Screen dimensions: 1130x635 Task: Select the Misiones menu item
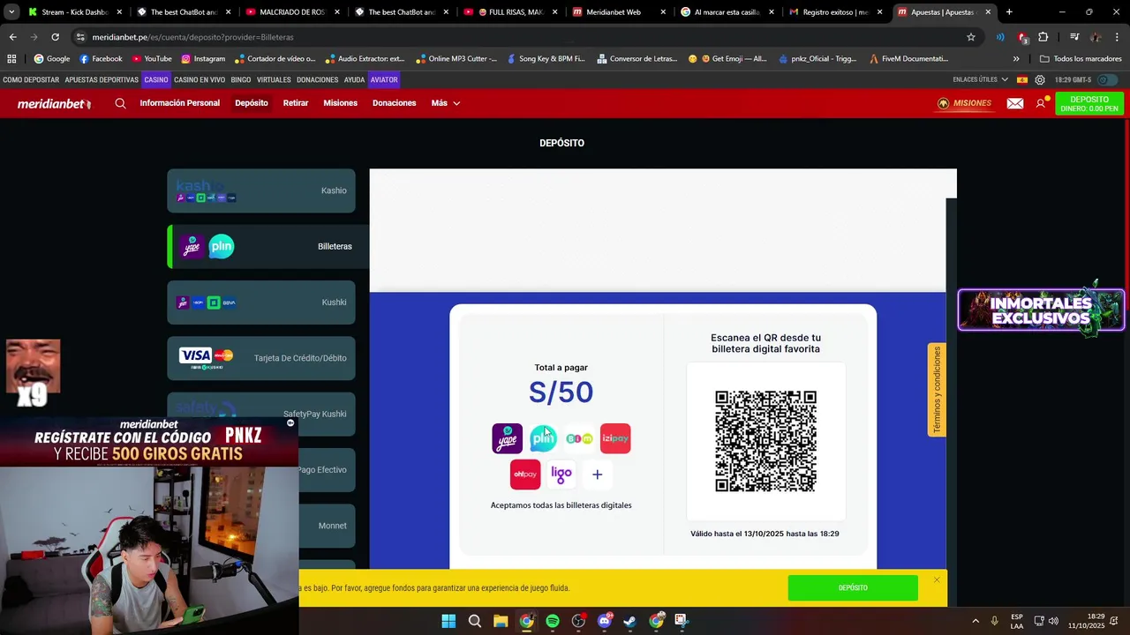coord(340,103)
